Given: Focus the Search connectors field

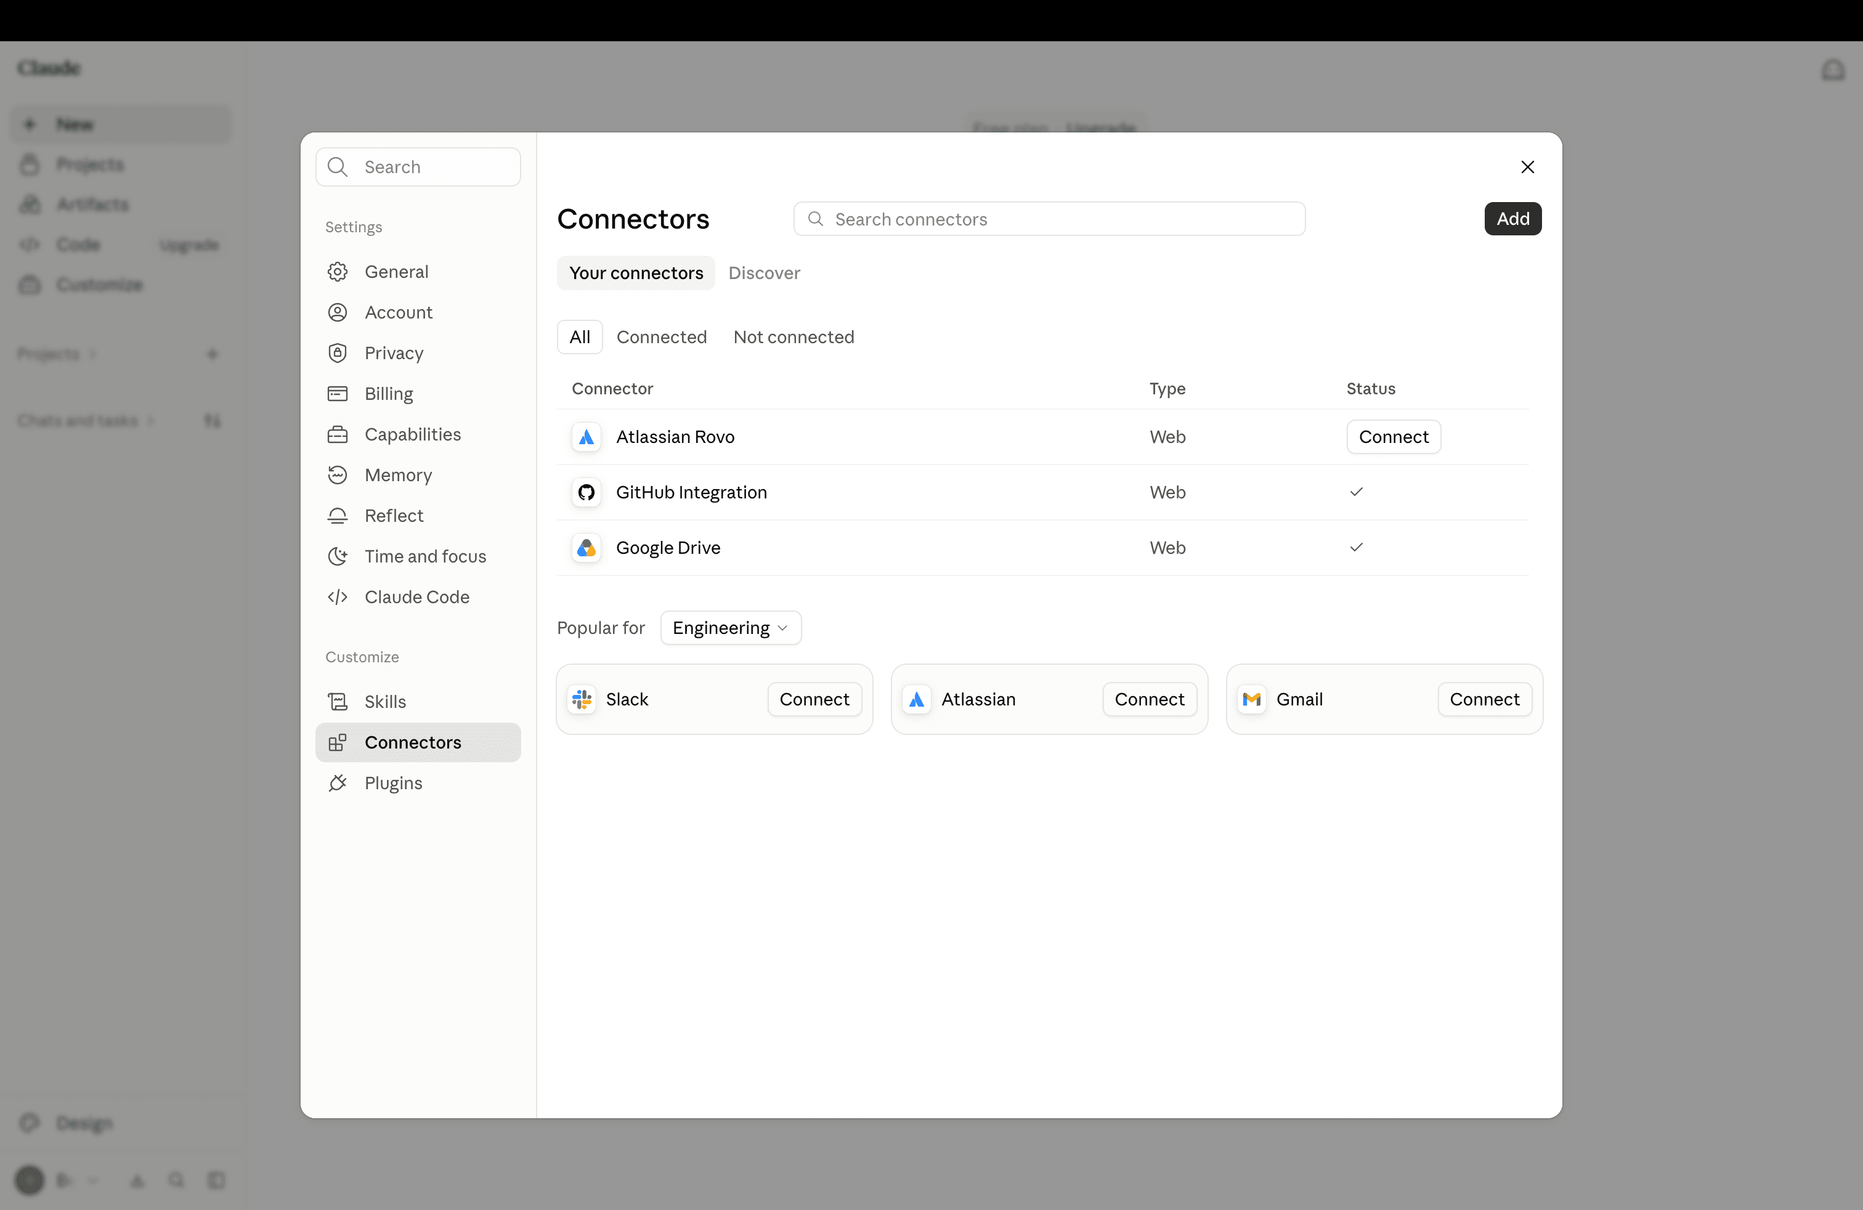Looking at the screenshot, I should 1049,219.
